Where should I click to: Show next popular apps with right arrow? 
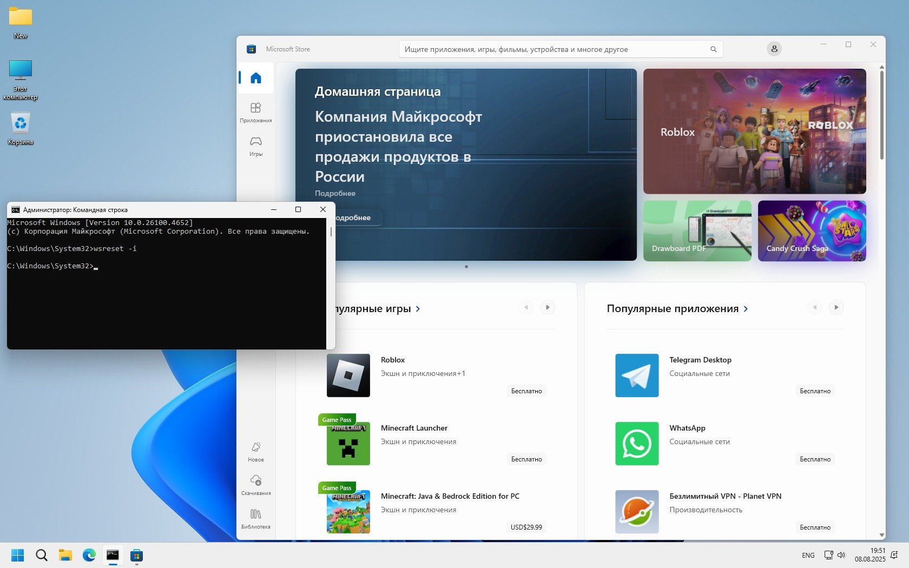pyautogui.click(x=836, y=307)
